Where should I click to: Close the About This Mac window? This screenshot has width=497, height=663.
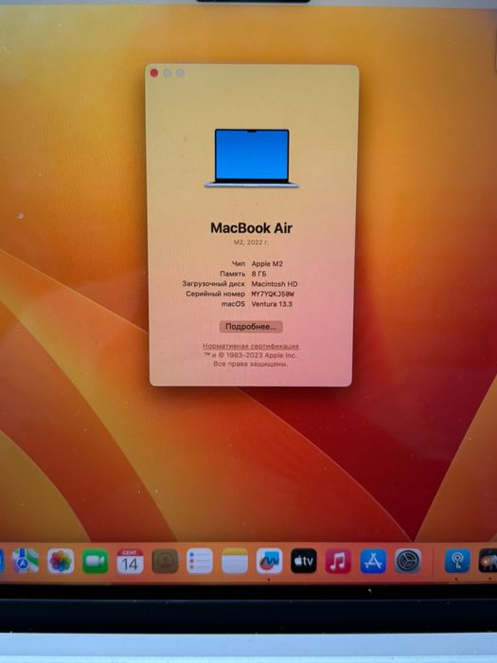coord(154,73)
